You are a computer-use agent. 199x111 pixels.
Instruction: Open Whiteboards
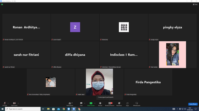coord(137,104)
